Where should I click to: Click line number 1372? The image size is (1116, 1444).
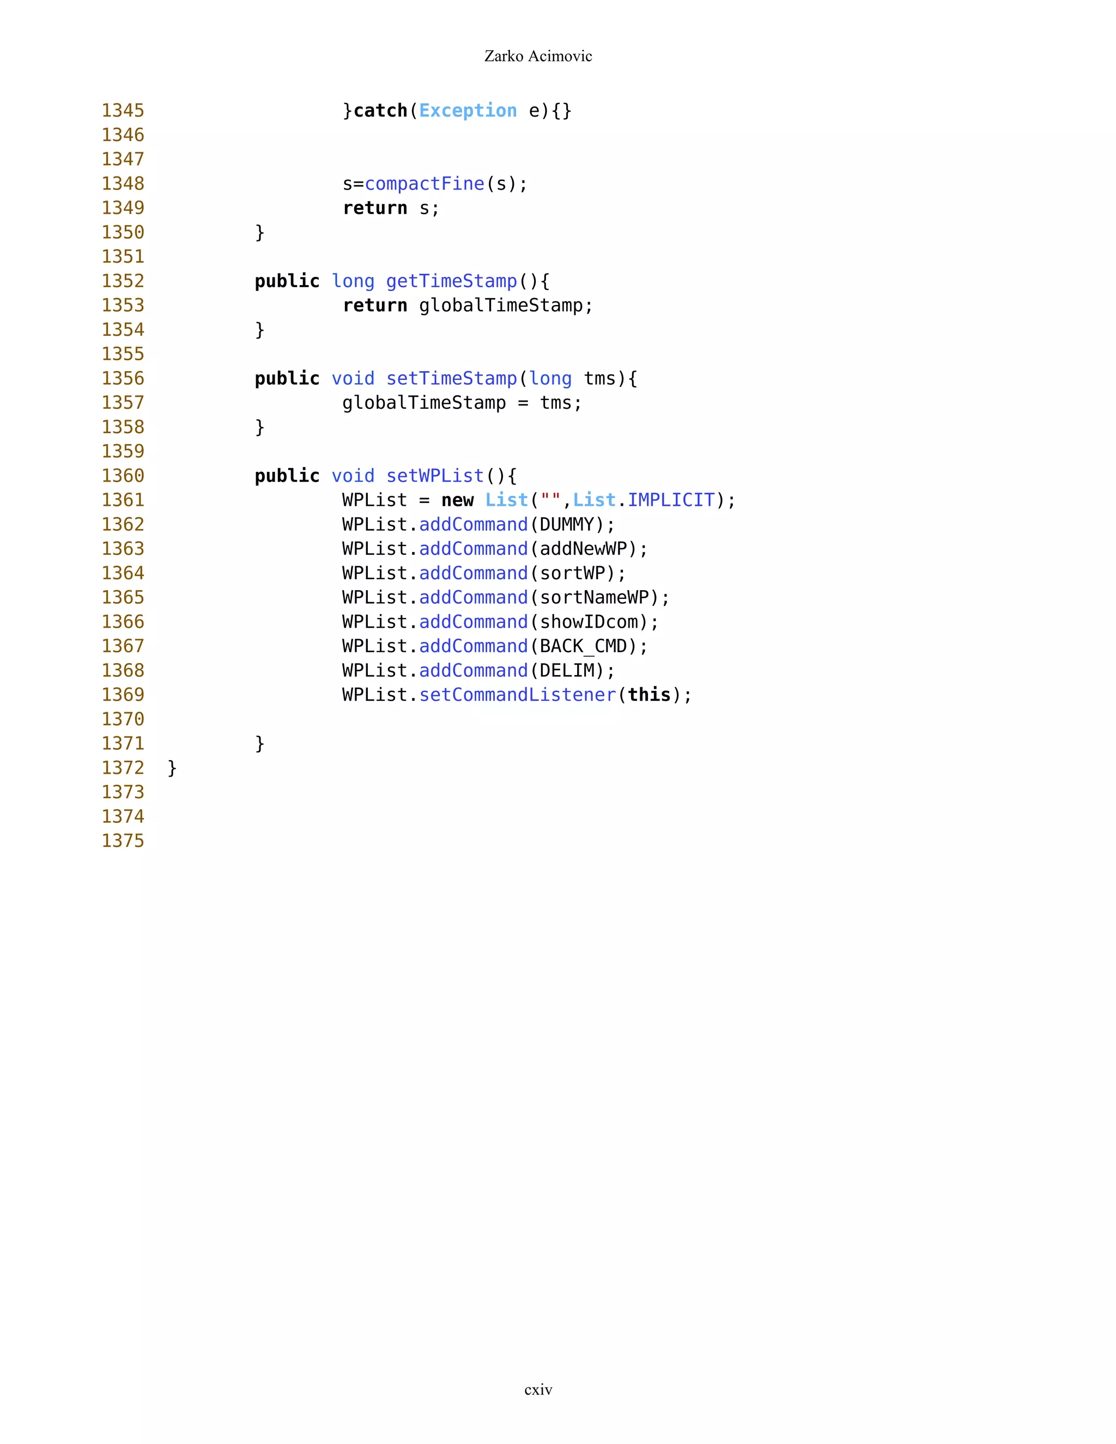122,768
